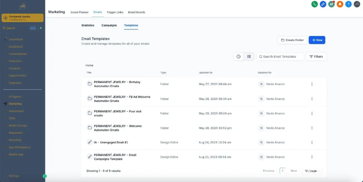
Task: Click folder icon for FB Ad Welcome
Action: pos(90,99)
